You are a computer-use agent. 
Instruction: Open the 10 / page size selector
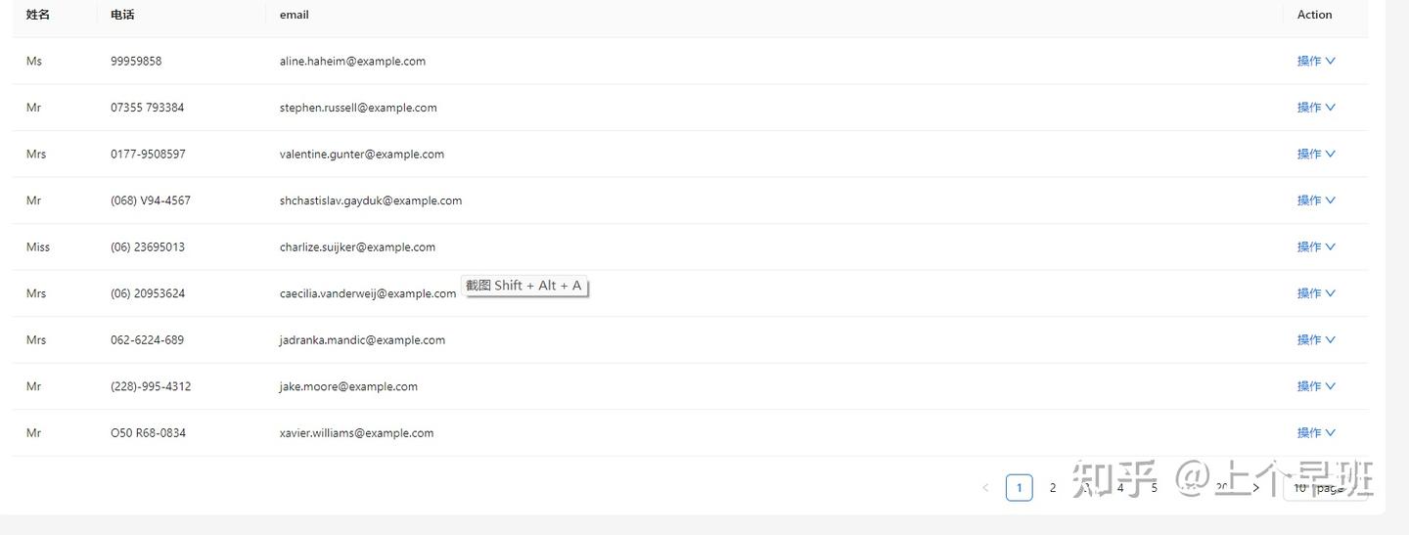[1324, 488]
